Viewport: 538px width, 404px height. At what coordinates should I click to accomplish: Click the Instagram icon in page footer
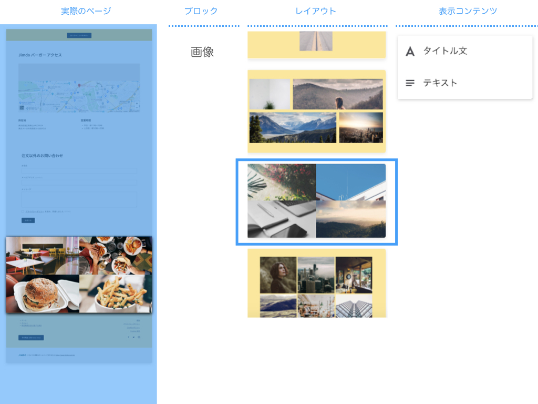pos(139,337)
